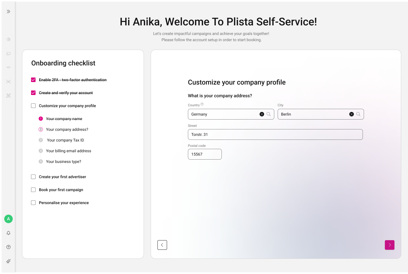Click the Onboarding checklist heading
Viewport: 408px width, 274px height.
pos(63,63)
